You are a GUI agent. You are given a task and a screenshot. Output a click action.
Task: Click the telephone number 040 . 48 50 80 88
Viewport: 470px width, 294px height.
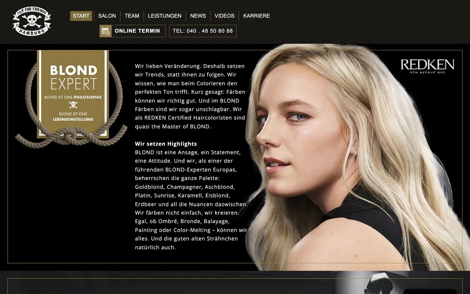tap(203, 31)
